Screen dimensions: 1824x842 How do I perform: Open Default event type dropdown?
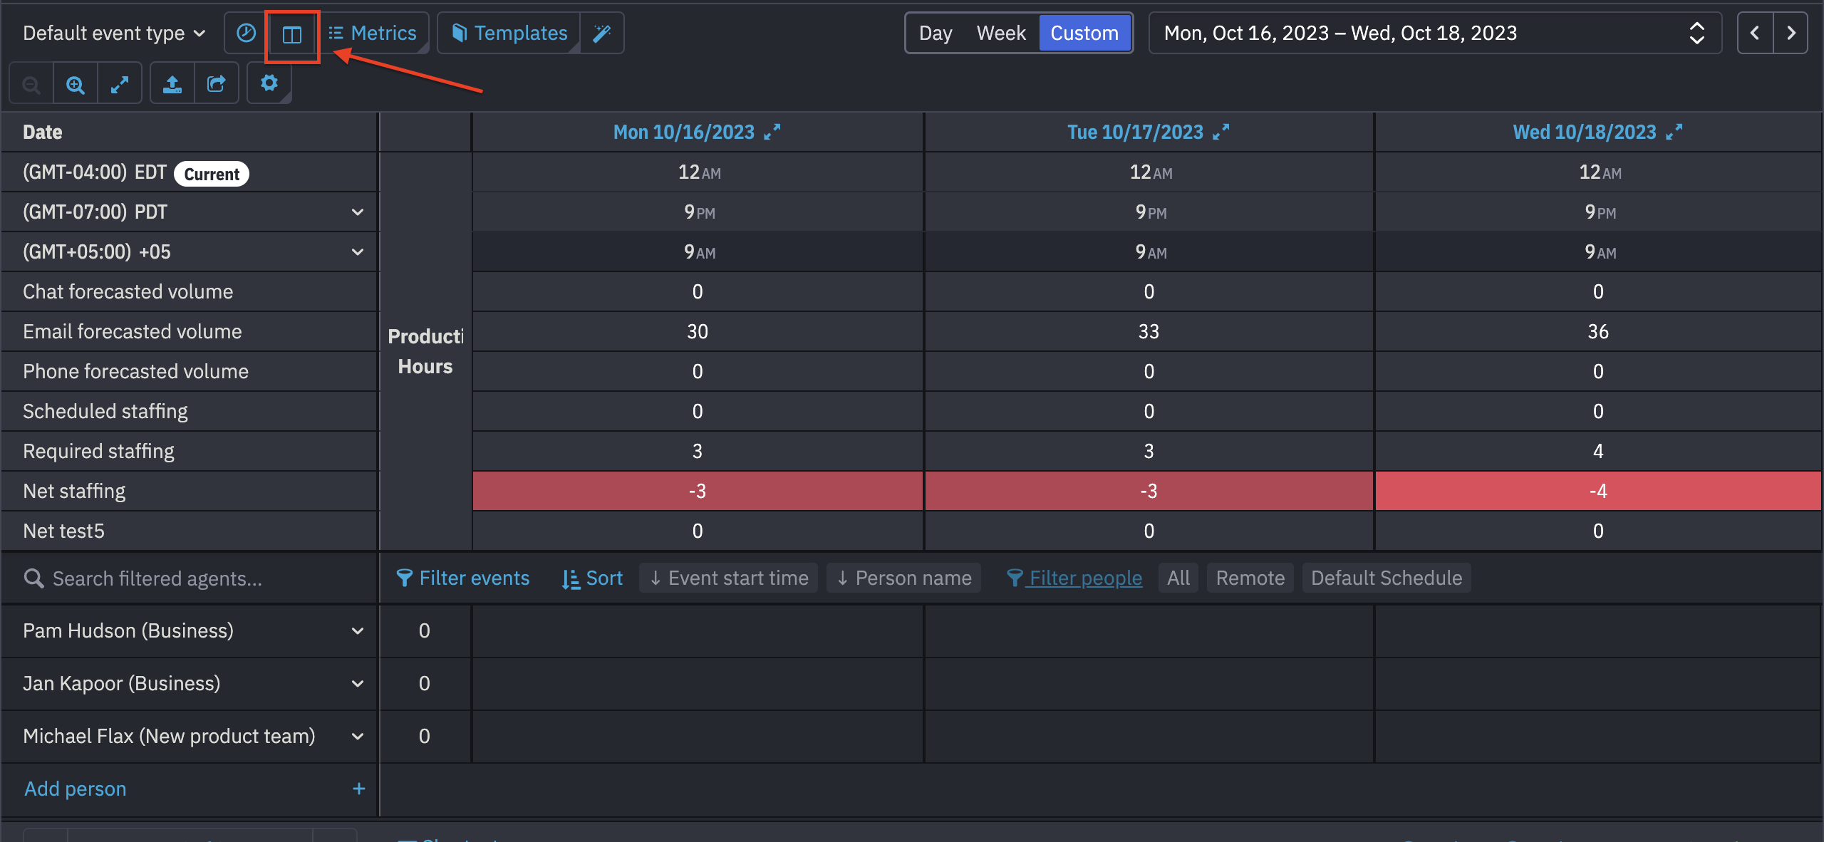click(x=114, y=33)
